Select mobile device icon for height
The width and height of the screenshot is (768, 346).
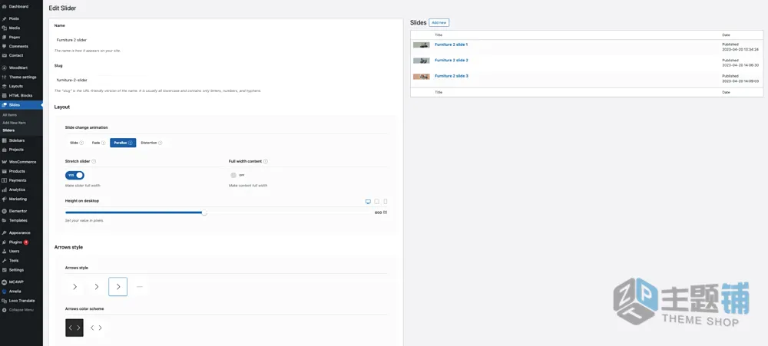click(386, 202)
